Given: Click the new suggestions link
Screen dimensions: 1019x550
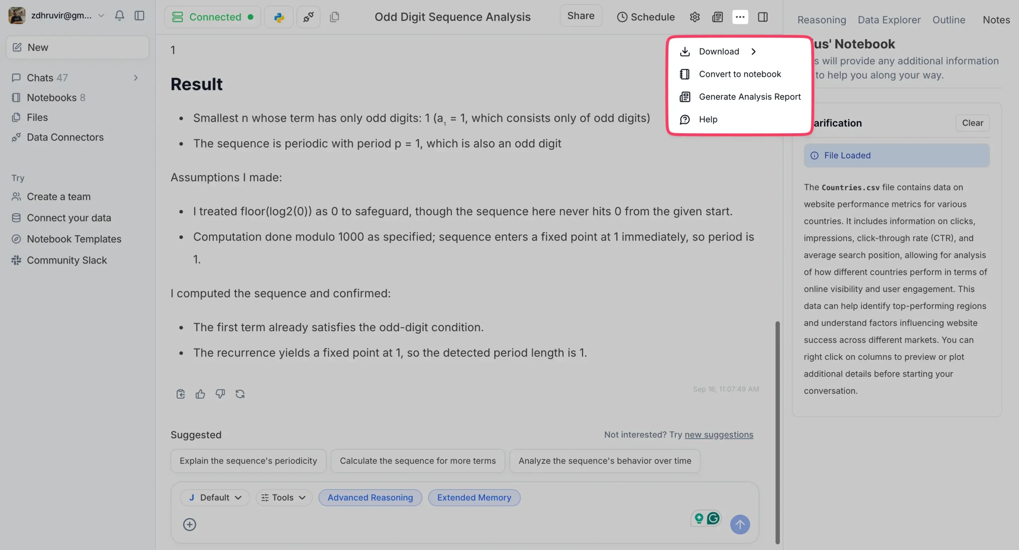Looking at the screenshot, I should pos(718,435).
